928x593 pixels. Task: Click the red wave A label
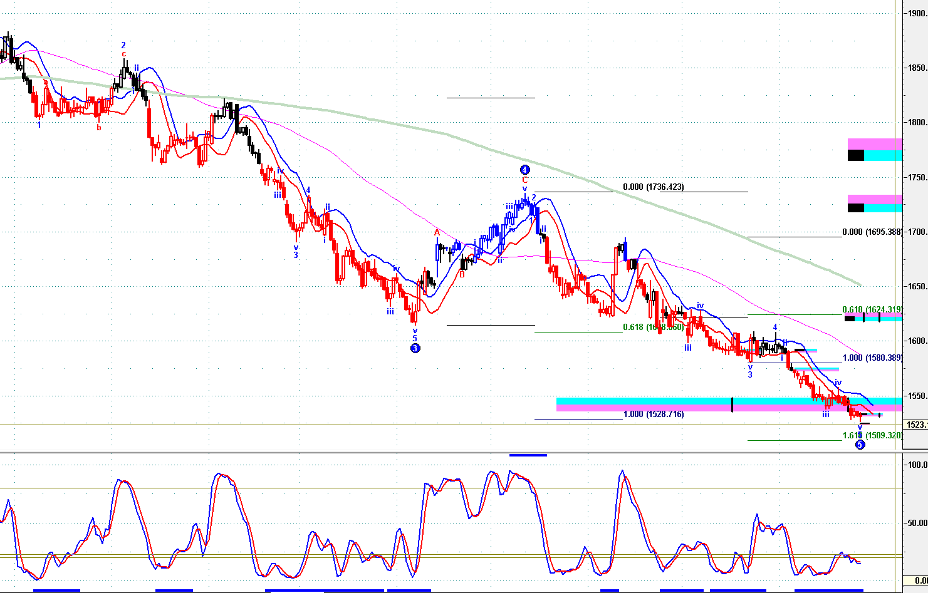437,232
